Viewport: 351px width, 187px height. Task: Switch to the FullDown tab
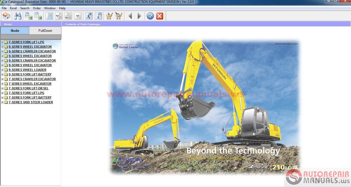[45, 31]
